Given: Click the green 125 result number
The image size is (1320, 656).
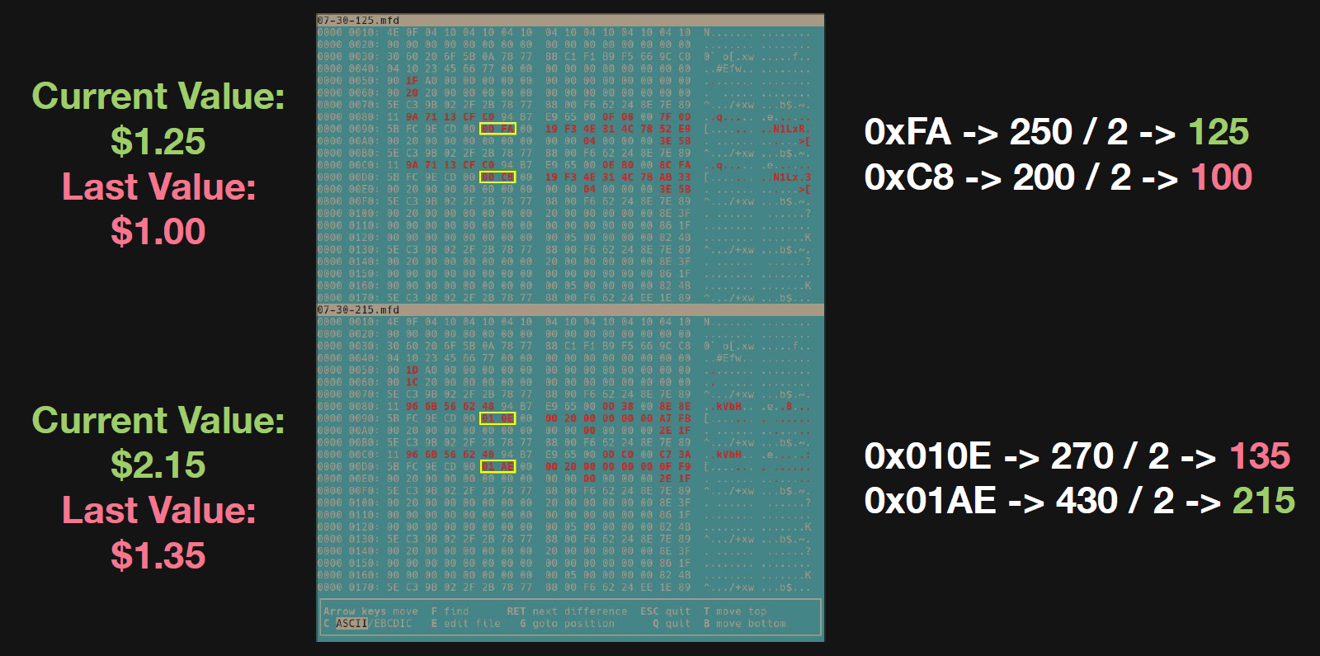Looking at the screenshot, I should pyautogui.click(x=1219, y=132).
